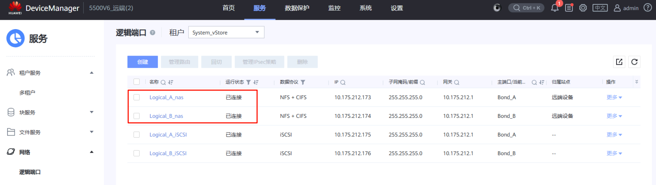Filter by running status column funnel icon

tap(248, 82)
